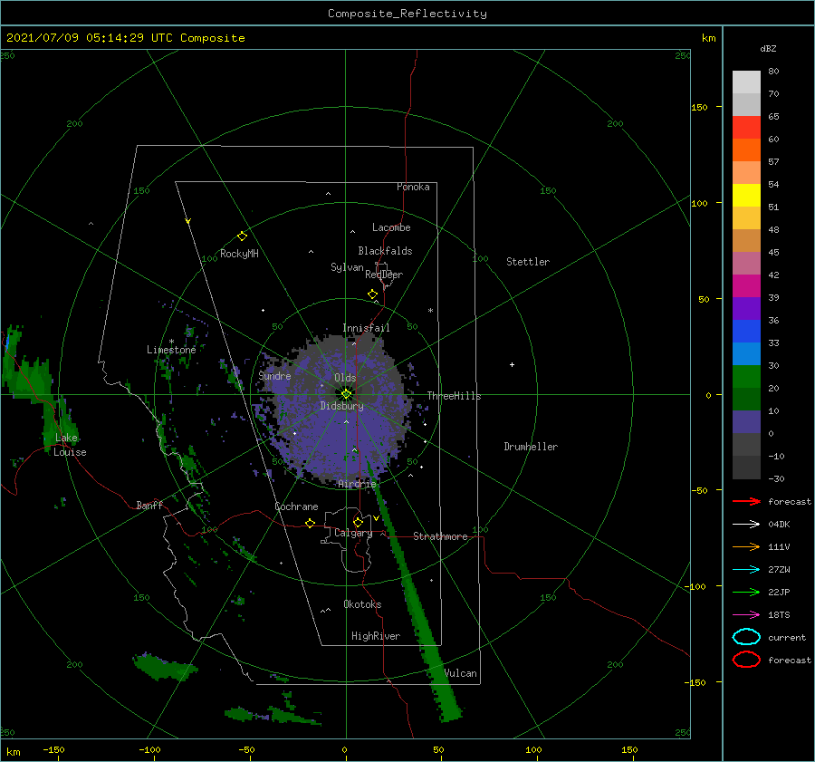Click the red 60-65 dBZ color swatch
The image size is (815, 762).
746,128
